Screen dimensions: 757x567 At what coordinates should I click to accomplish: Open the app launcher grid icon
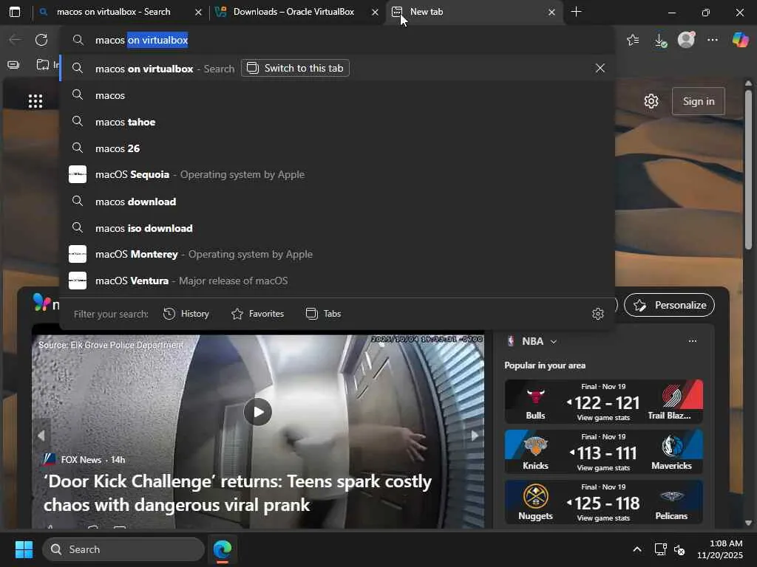click(x=35, y=101)
